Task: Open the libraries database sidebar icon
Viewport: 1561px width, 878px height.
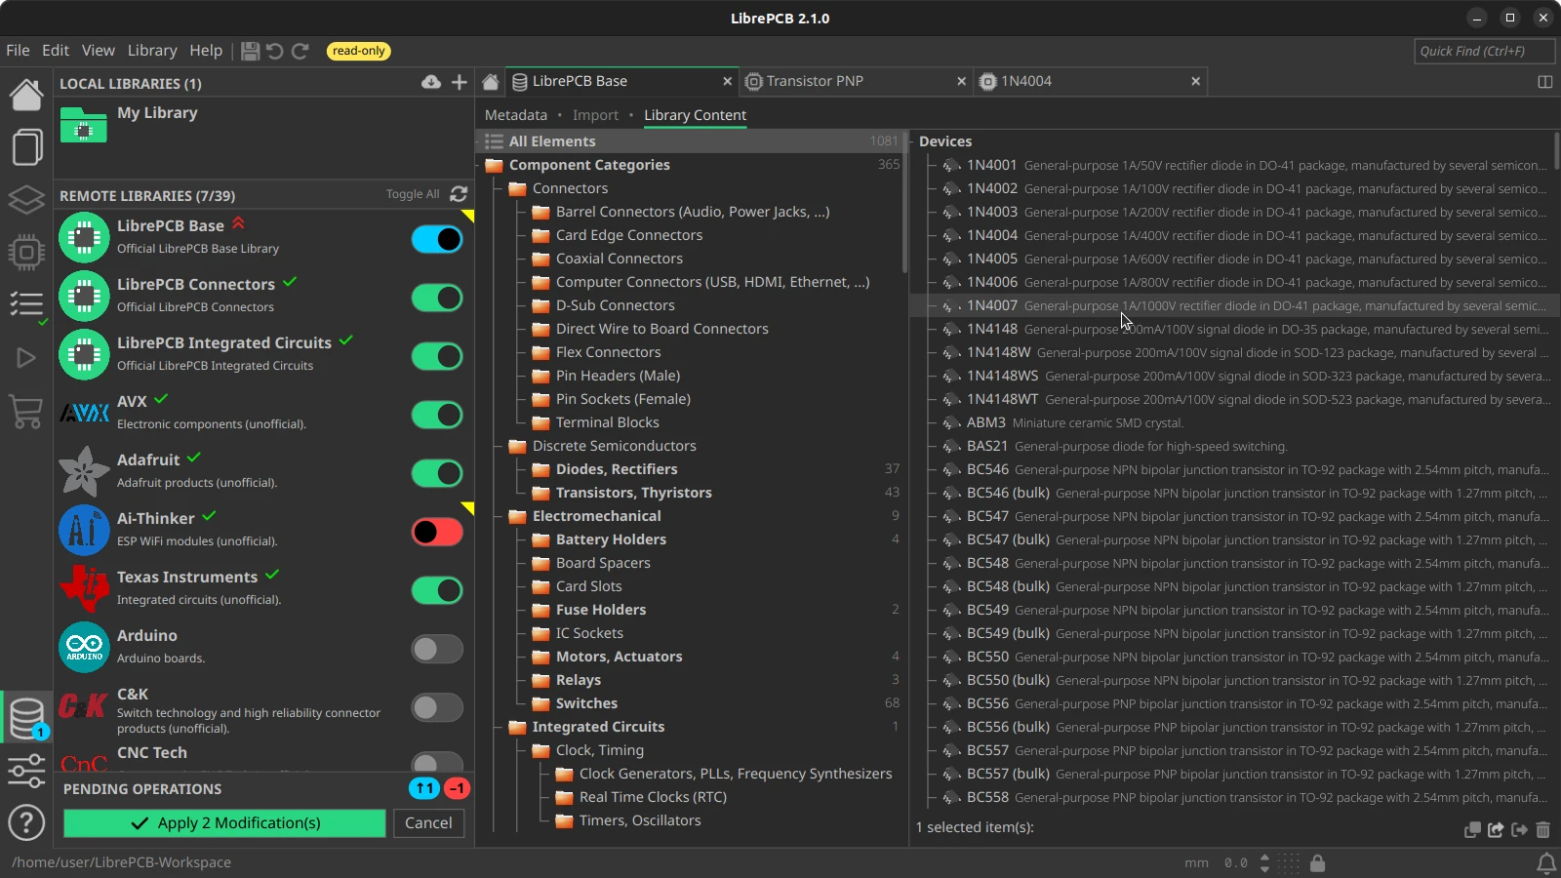Action: coord(26,719)
